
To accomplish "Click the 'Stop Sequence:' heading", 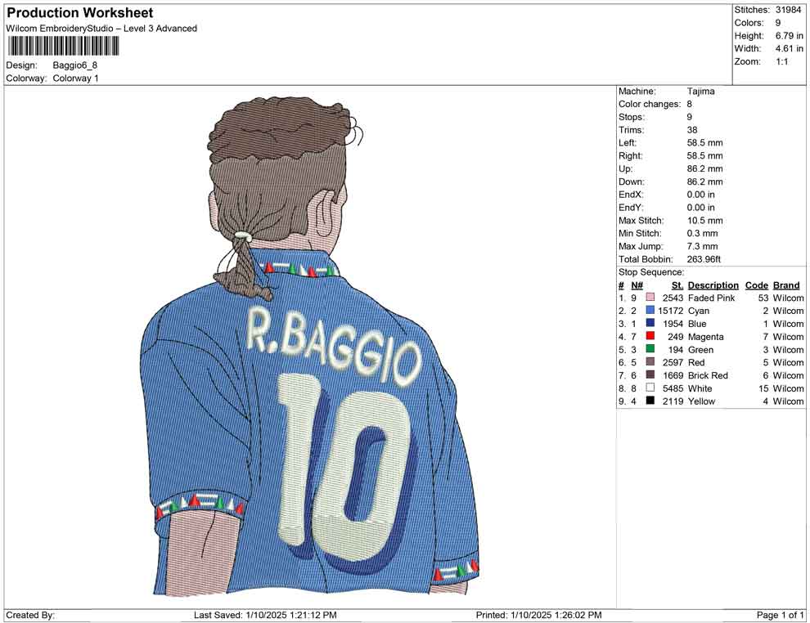I will pos(651,272).
